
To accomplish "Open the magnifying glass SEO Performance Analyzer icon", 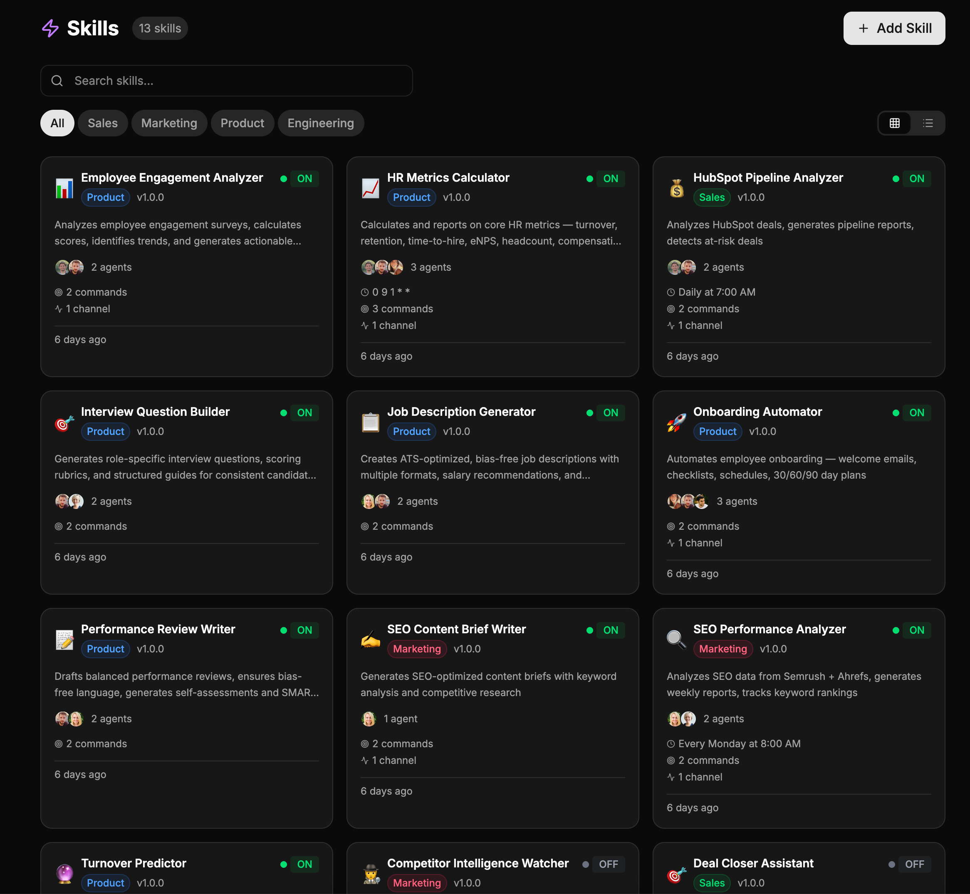I will click(677, 640).
